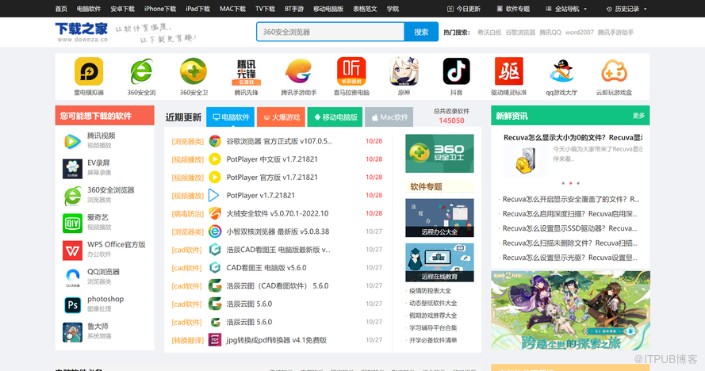Open 开学必备软件清单 topic link
705x371 pixels.
[432, 340]
